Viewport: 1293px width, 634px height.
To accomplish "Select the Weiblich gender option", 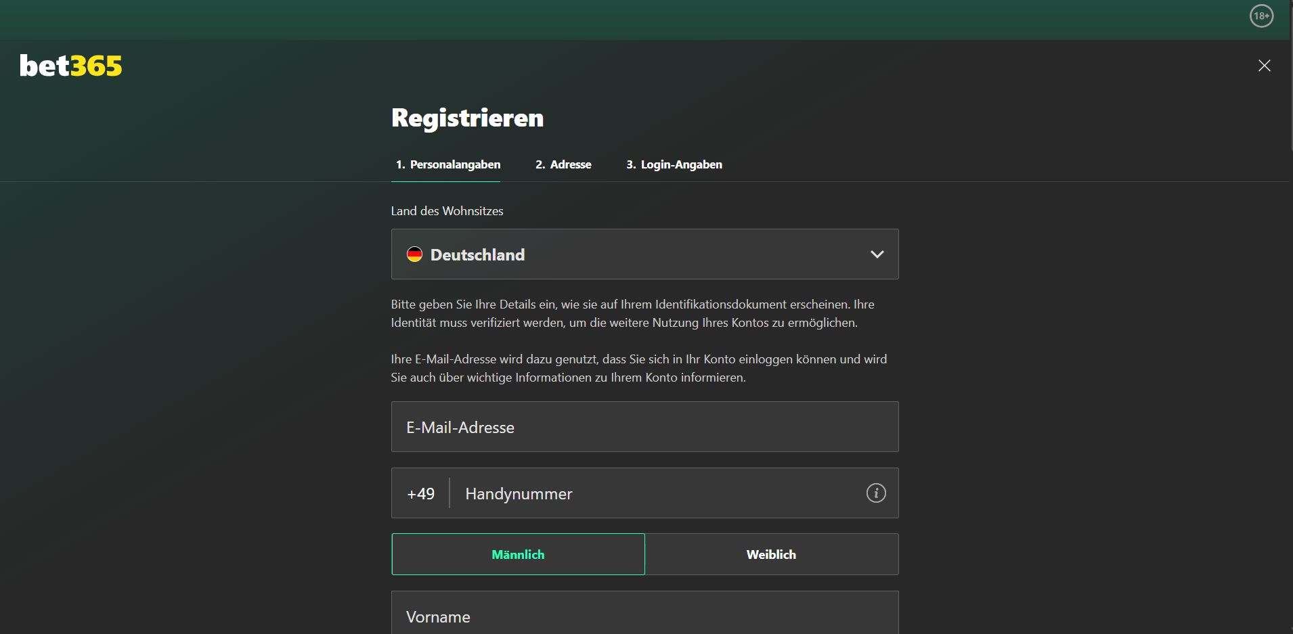I will tap(772, 553).
